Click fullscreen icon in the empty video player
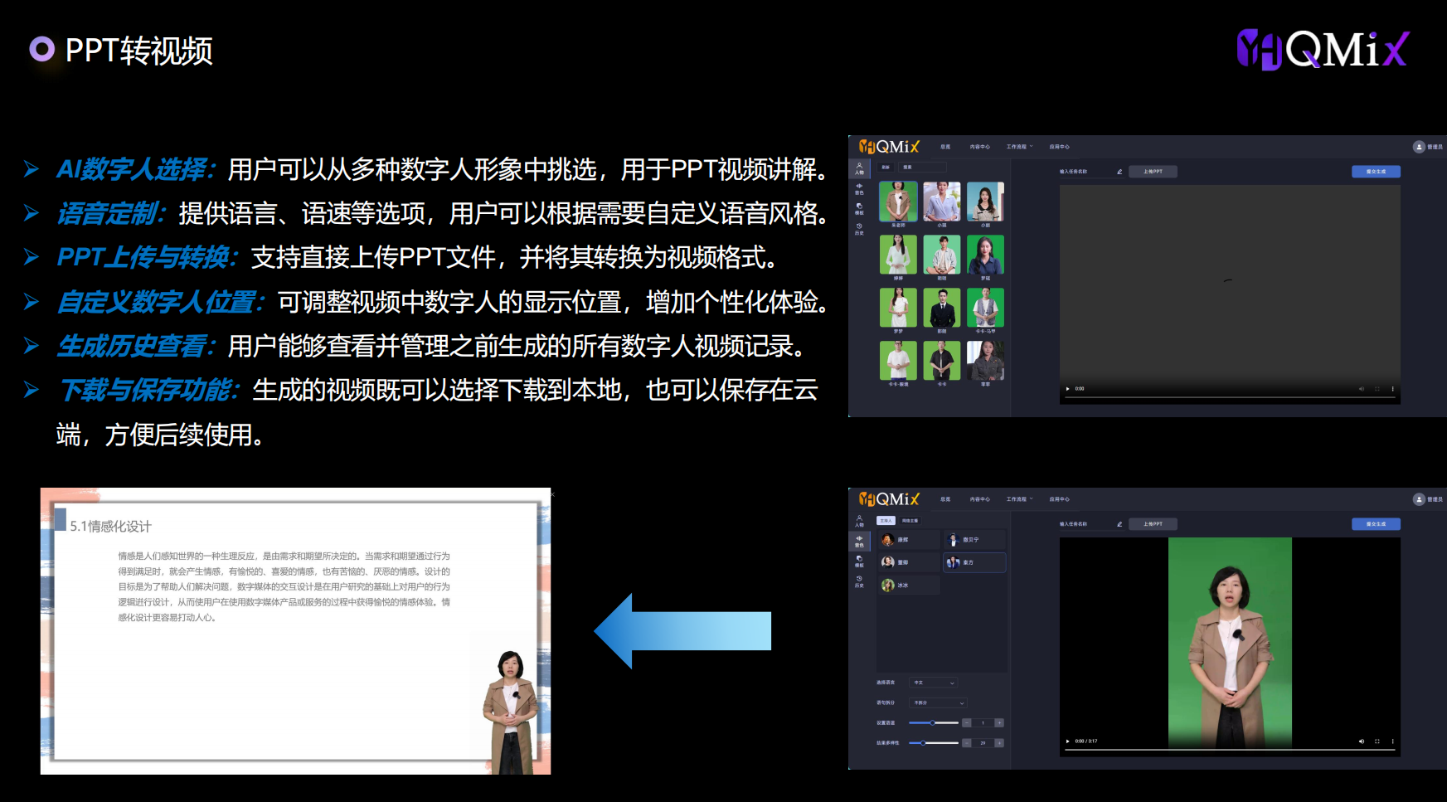The width and height of the screenshot is (1447, 802). tap(1377, 388)
